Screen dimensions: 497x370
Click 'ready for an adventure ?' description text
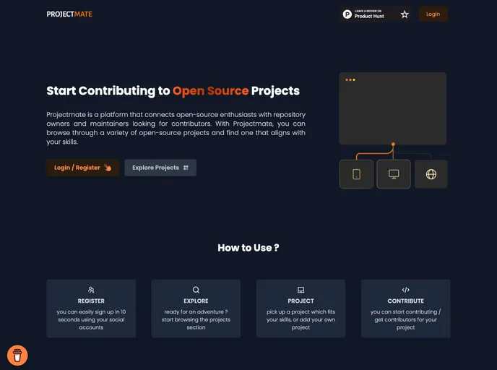196,319
